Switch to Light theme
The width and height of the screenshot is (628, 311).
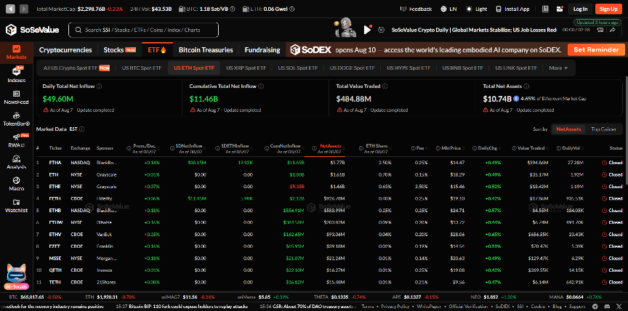477,9
